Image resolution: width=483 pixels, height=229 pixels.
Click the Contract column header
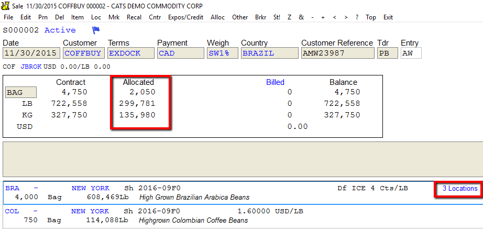[x=71, y=82]
